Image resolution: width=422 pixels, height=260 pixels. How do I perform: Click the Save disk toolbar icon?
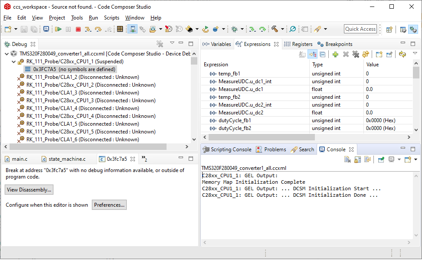click(x=24, y=29)
